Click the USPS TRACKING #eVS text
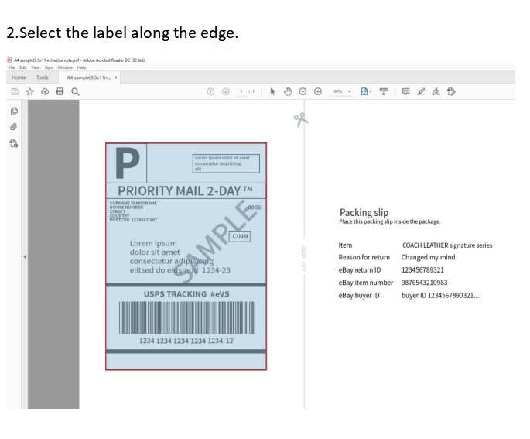Screen dimensions: 530x439 click(x=186, y=294)
